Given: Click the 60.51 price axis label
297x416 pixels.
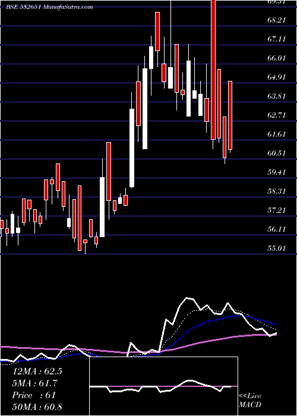Looking at the screenshot, I should (277, 153).
